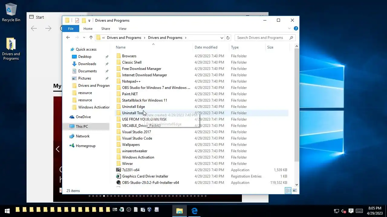Expand arrow after last breadcrumb segment

(x=186, y=38)
